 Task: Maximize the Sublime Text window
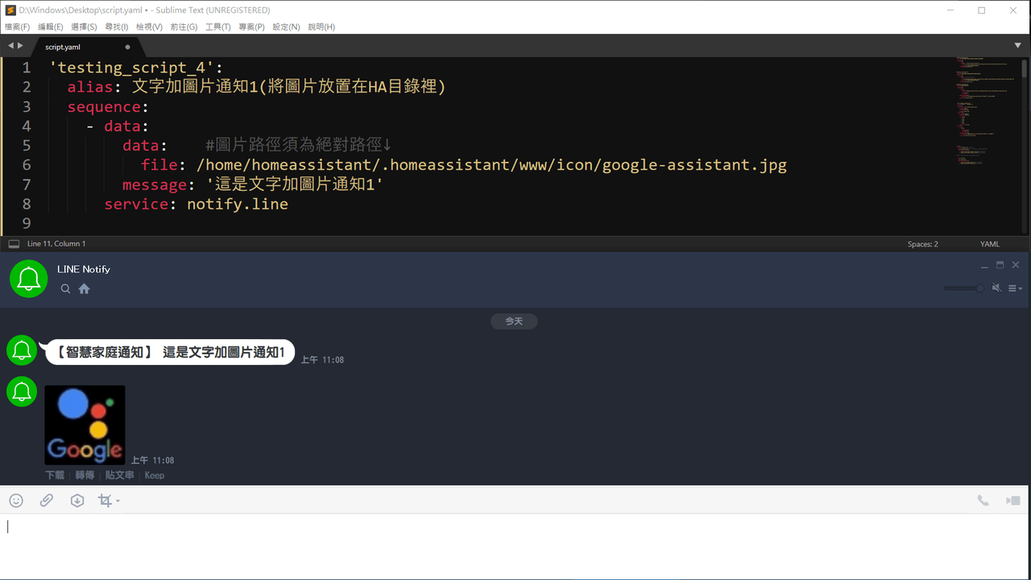point(982,10)
